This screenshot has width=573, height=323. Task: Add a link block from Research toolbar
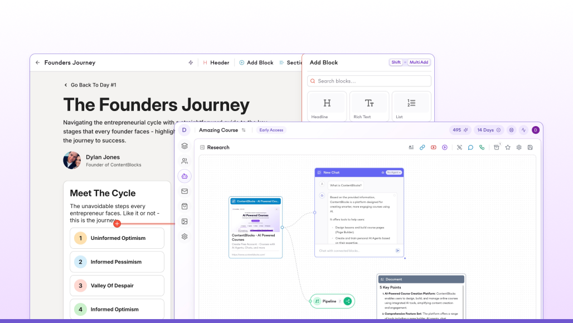pos(423,147)
